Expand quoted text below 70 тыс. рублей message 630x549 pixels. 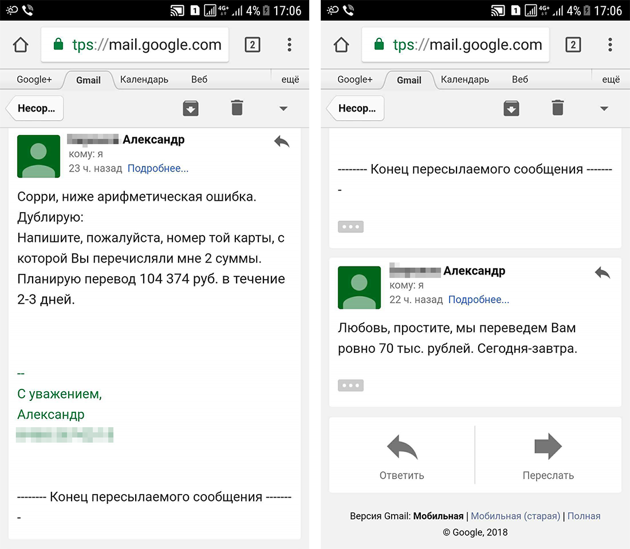tap(351, 385)
